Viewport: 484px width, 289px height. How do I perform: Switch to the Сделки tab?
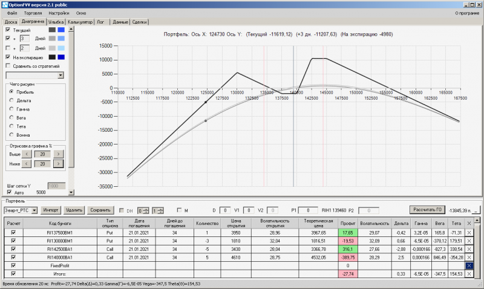coord(140,22)
